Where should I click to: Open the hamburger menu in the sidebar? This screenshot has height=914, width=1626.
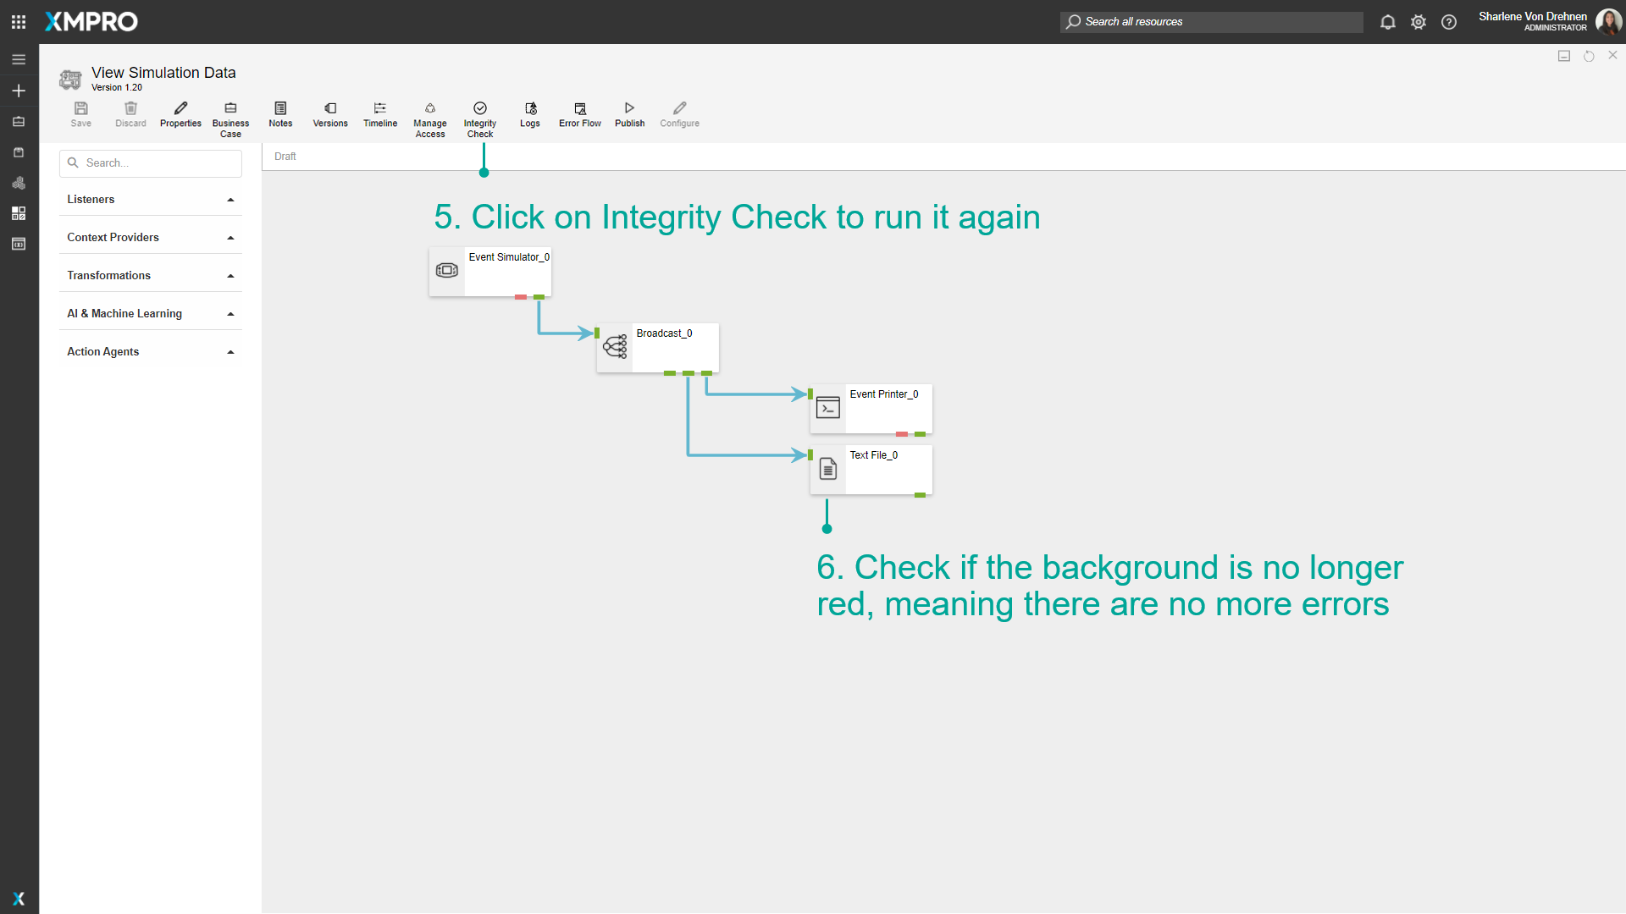(18, 59)
